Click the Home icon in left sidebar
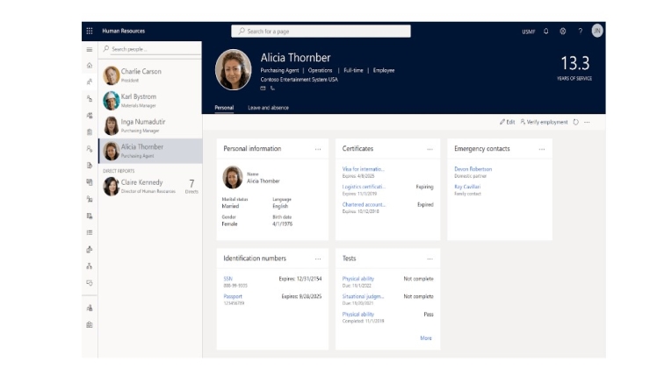The width and height of the screenshot is (657, 369). (89, 66)
